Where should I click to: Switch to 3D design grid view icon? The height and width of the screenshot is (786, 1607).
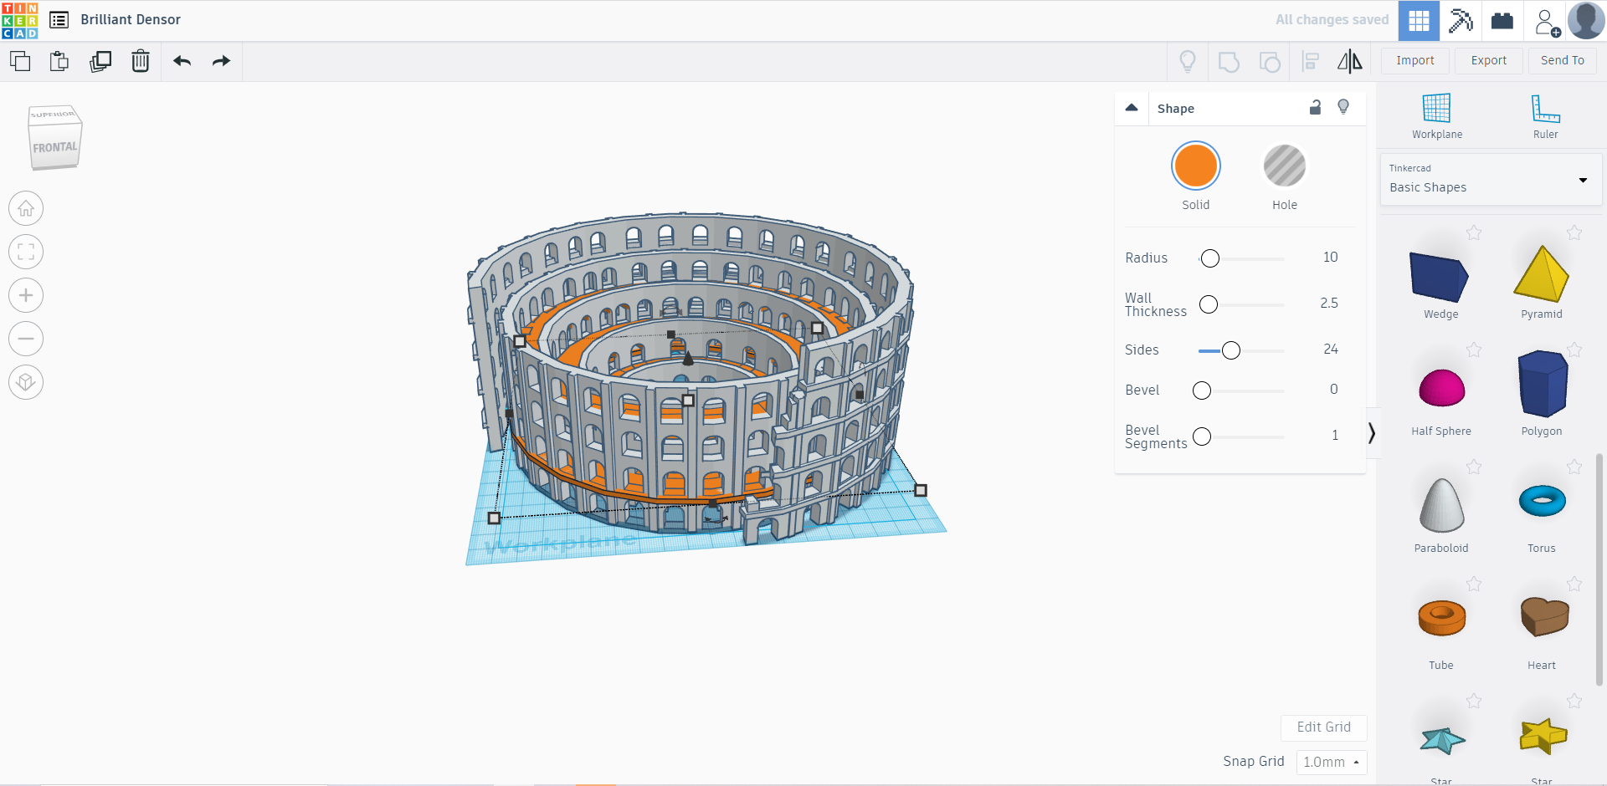1419,21
